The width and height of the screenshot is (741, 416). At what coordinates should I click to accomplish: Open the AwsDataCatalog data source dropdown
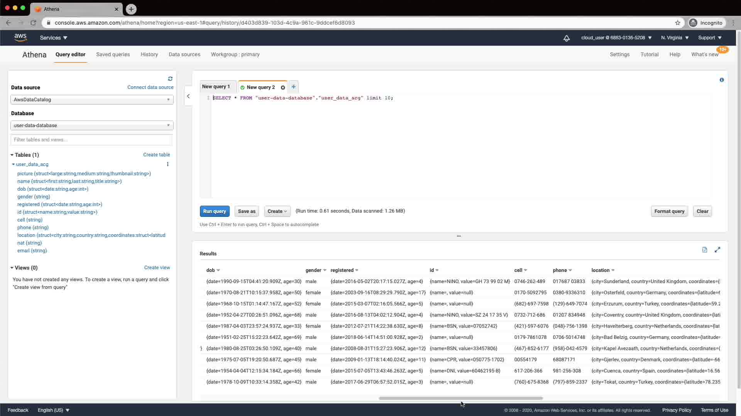coord(92,100)
